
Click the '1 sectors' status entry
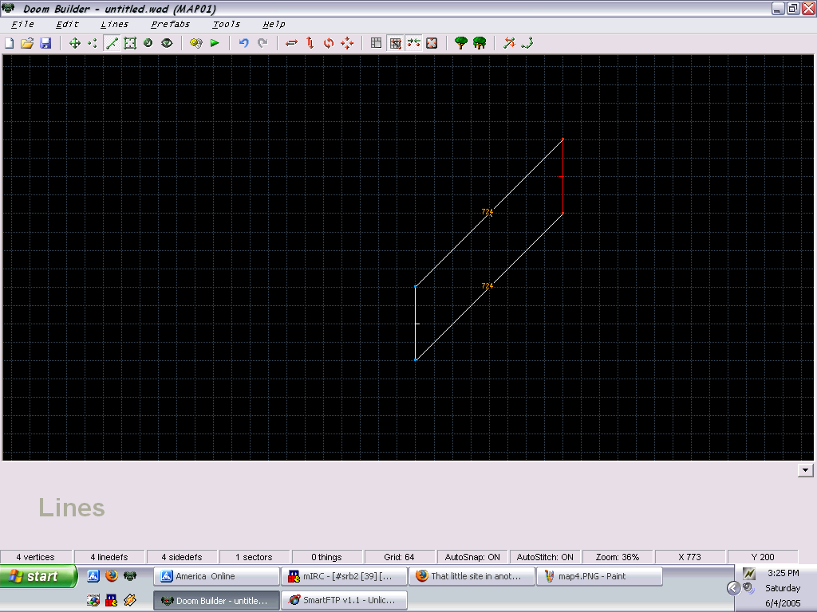pyautogui.click(x=254, y=557)
